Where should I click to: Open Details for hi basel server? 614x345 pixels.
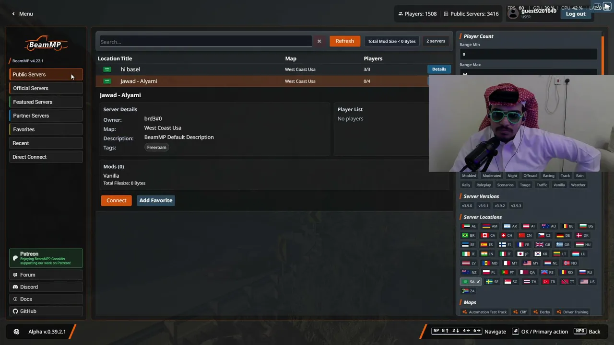(439, 69)
